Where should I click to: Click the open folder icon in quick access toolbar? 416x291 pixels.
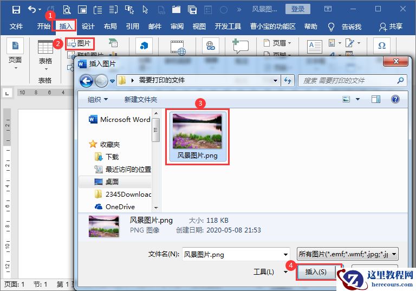pyautogui.click(x=176, y=10)
